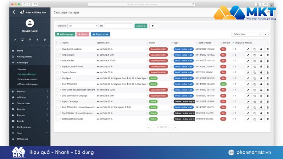Click the filter funnel icon beside Search
283x159 pixels.
coord(153,26)
